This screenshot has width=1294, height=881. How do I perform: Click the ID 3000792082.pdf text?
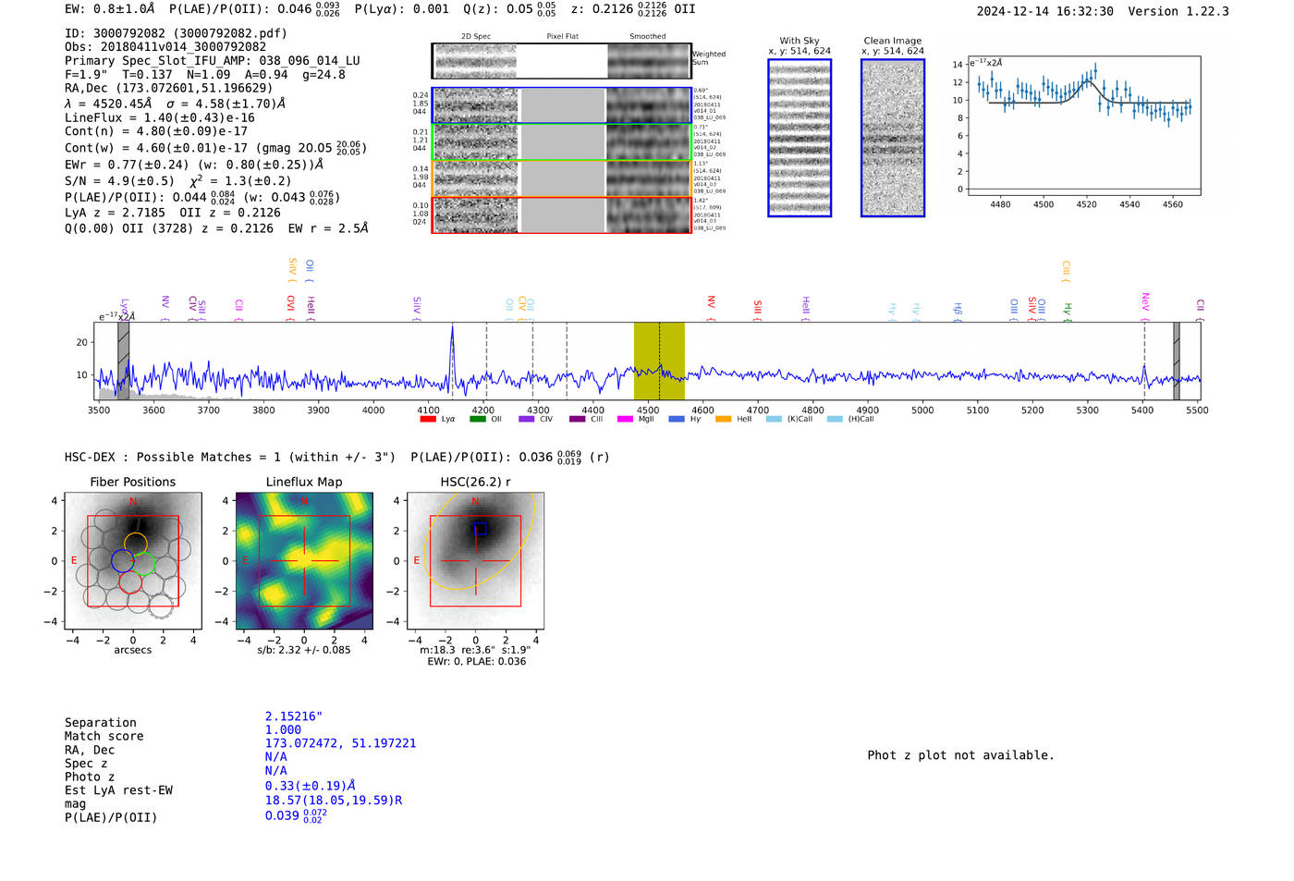click(176, 33)
